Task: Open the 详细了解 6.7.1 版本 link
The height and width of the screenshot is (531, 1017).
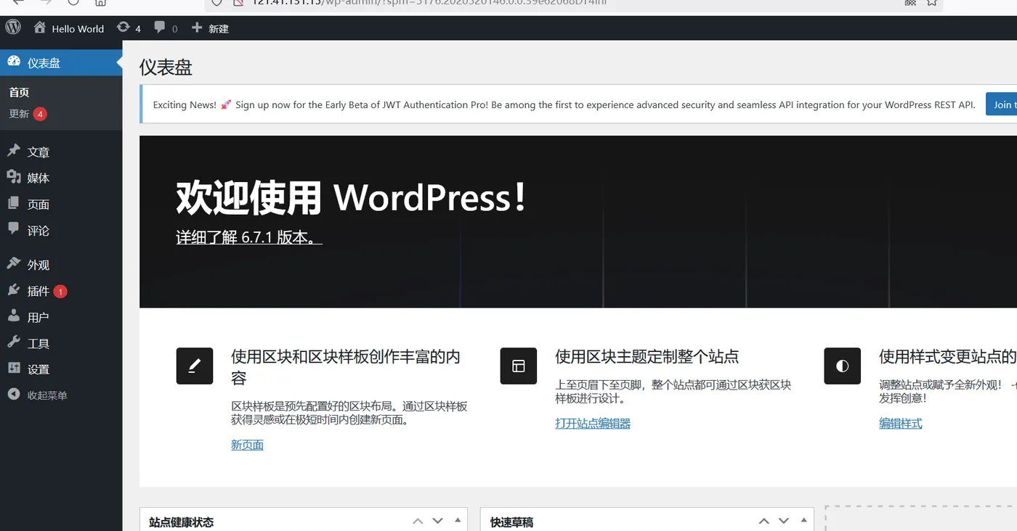Action: pos(249,237)
